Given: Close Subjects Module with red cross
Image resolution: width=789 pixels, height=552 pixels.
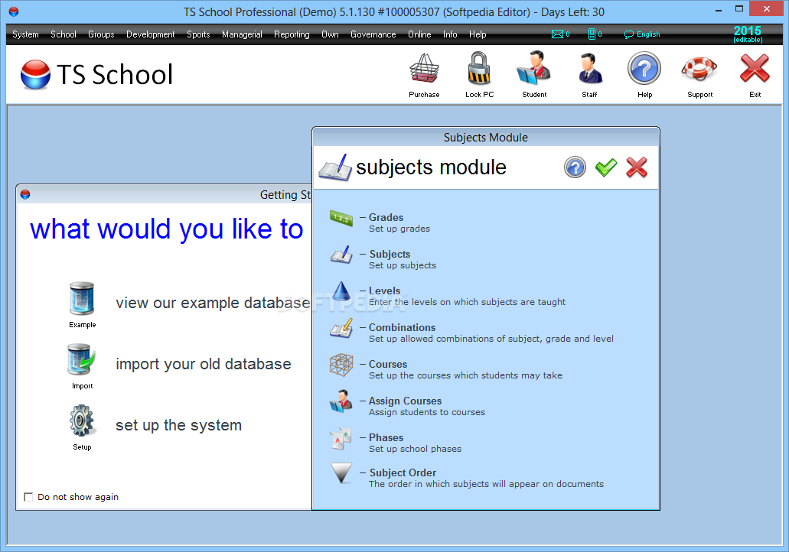Looking at the screenshot, I should [637, 167].
